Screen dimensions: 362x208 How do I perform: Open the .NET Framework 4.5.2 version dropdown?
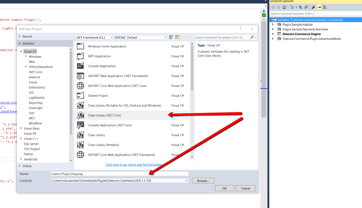tap(112, 37)
